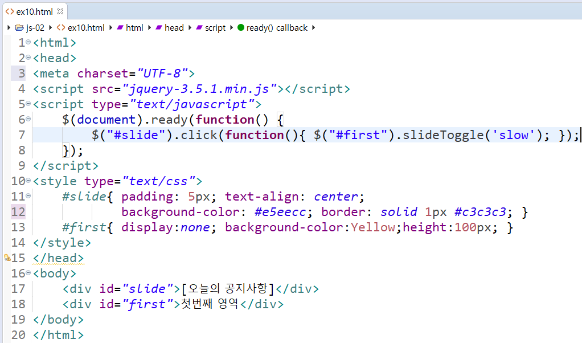
Task: Close the ex10.html editor tab
Action: 60,11
